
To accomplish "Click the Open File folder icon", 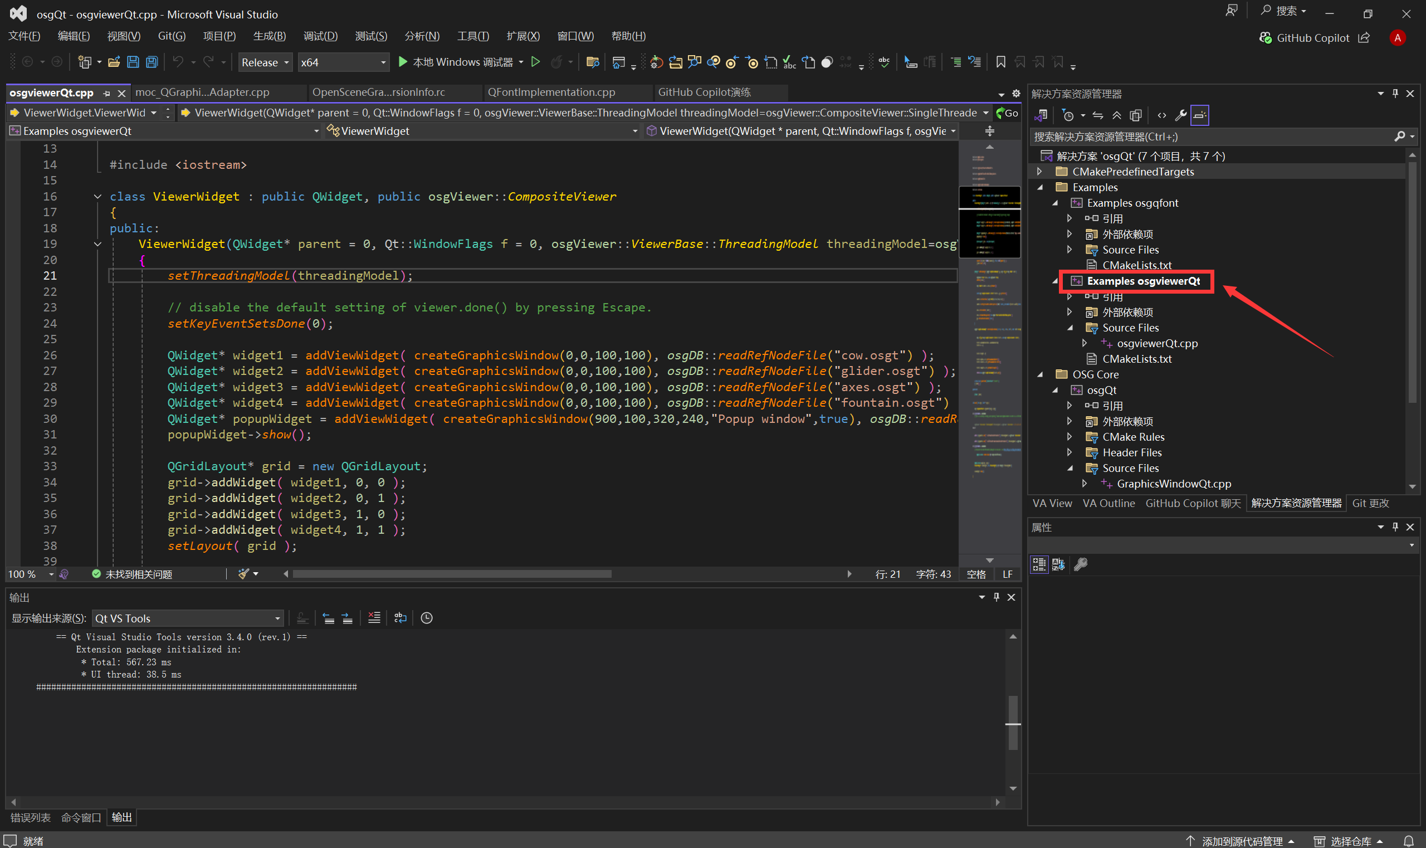I will point(114,62).
